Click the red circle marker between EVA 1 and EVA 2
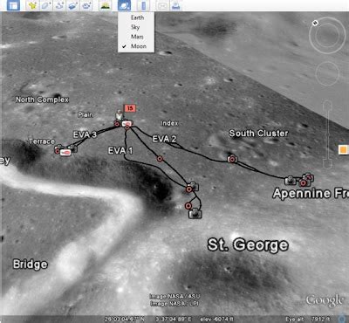The height and width of the screenshot is (323, 349). (160, 159)
